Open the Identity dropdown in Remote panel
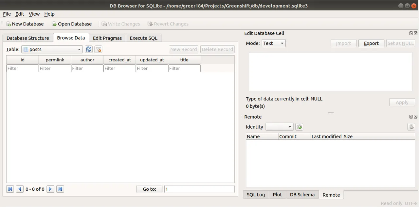The height and width of the screenshot is (207, 419). 280,127
